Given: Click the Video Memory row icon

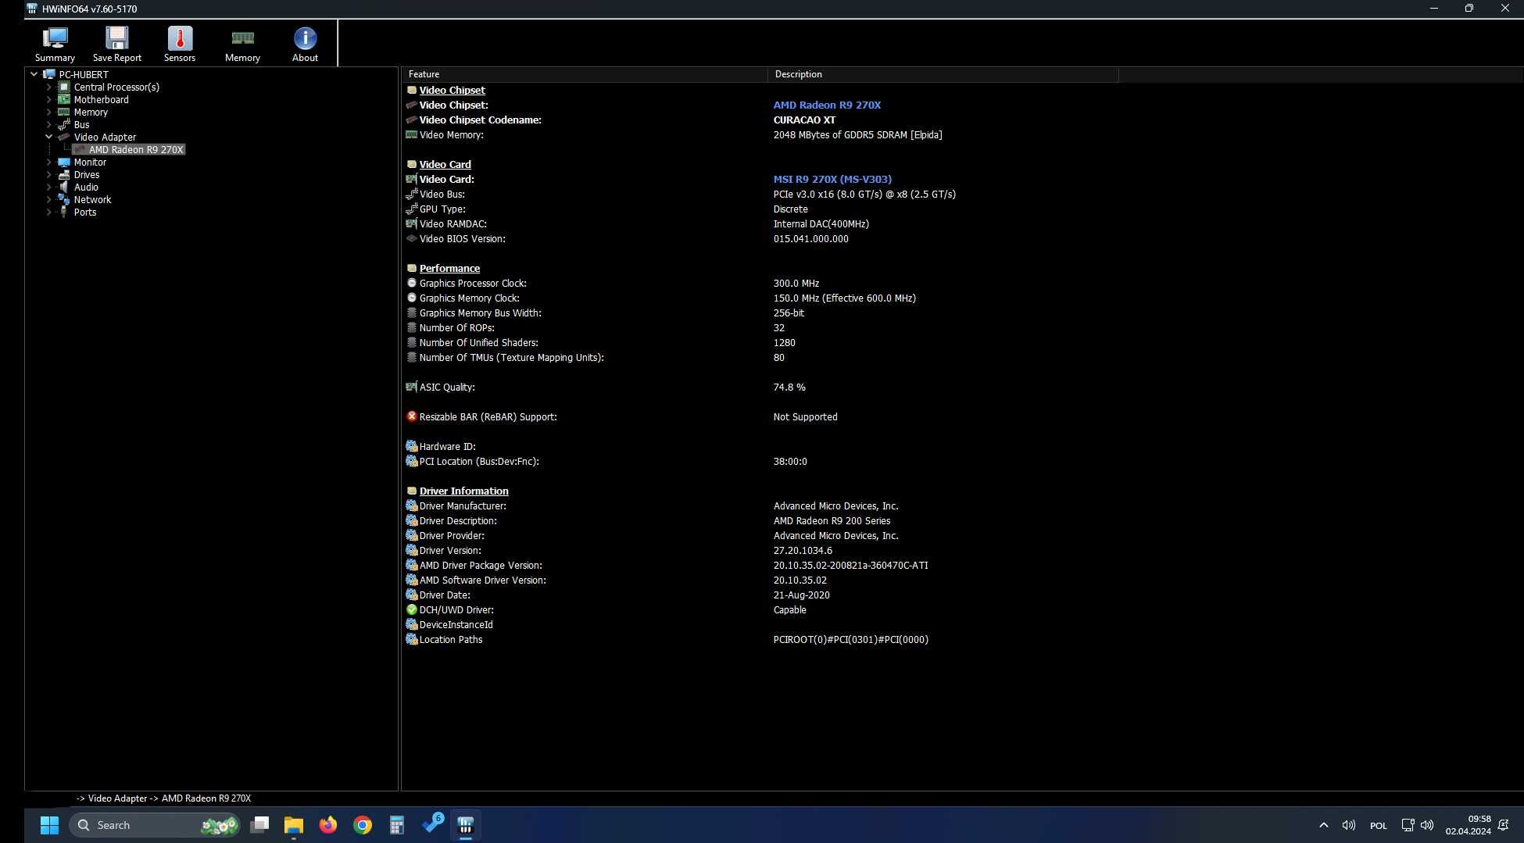Looking at the screenshot, I should coord(412,134).
